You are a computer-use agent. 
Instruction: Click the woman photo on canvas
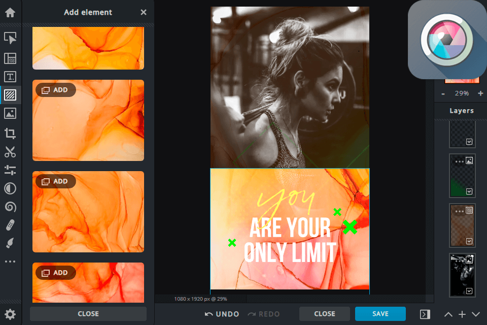[290, 87]
